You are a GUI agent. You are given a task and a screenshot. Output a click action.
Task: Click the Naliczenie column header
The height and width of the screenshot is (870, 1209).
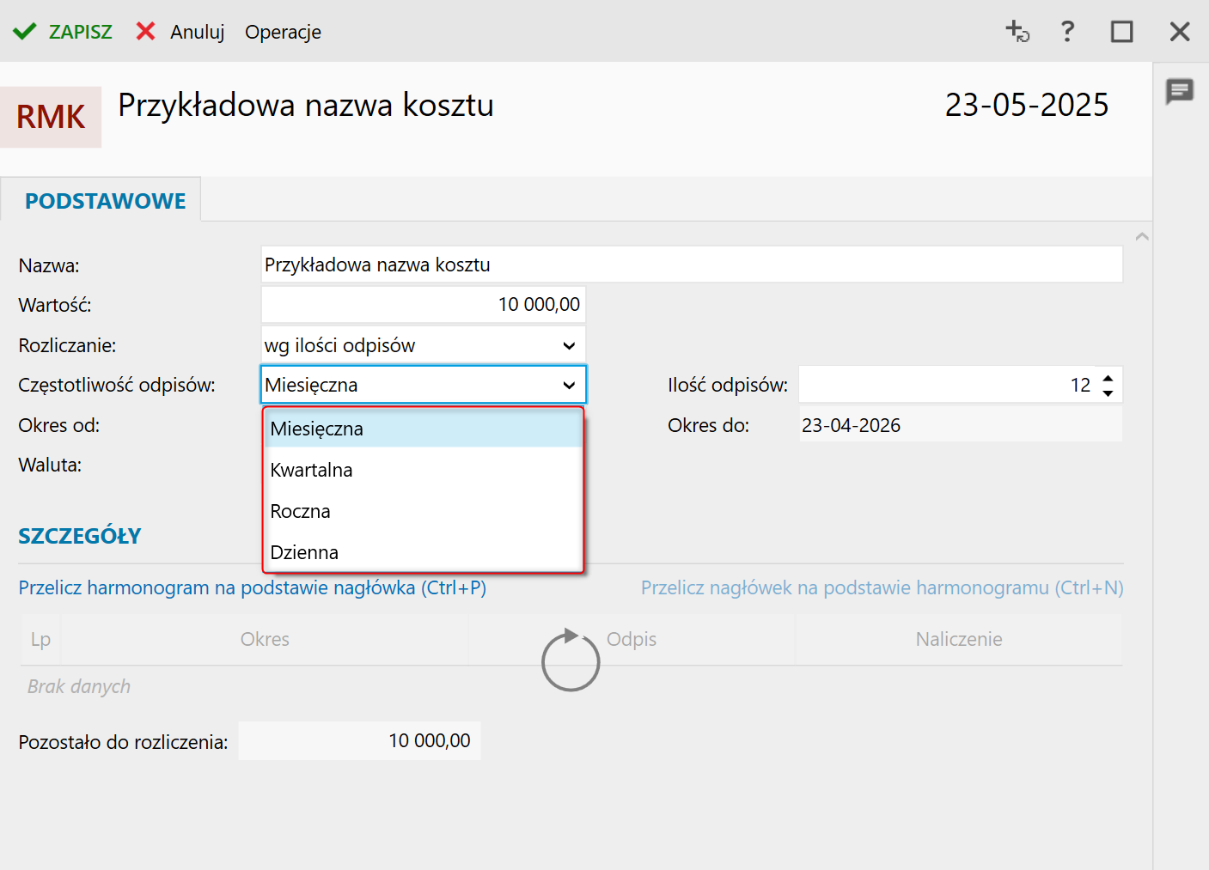click(x=959, y=639)
